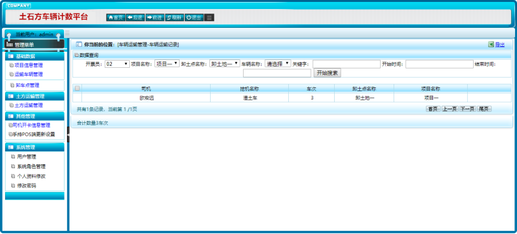Open the 车辆名称 请选择 dropdown
This screenshot has height=234, width=517.
(x=278, y=63)
